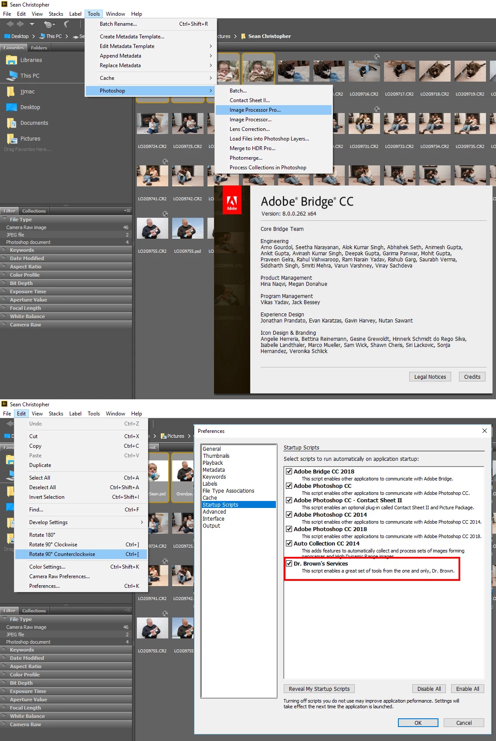The height and width of the screenshot is (741, 496).
Task: Open Develop Settings submenu in Edit menu
Action: pyautogui.click(x=81, y=522)
